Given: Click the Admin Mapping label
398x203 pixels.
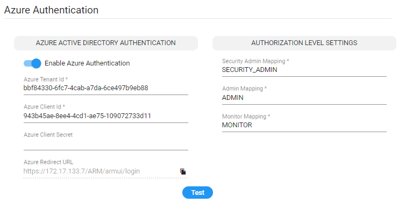Looking at the screenshot, I should tap(244, 89).
